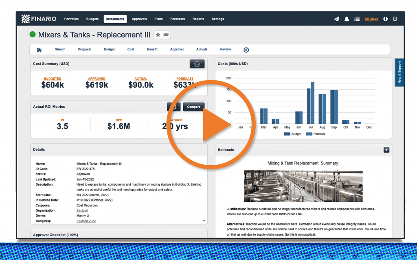Open the notifications bell
The width and height of the screenshot is (417, 260).
coord(347,19)
